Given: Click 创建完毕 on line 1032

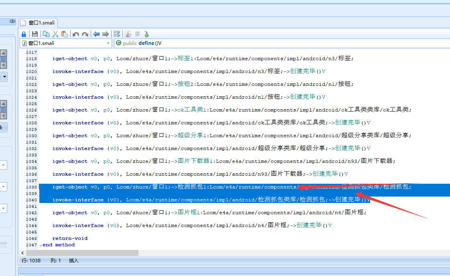Looking at the screenshot, I should (348, 148).
